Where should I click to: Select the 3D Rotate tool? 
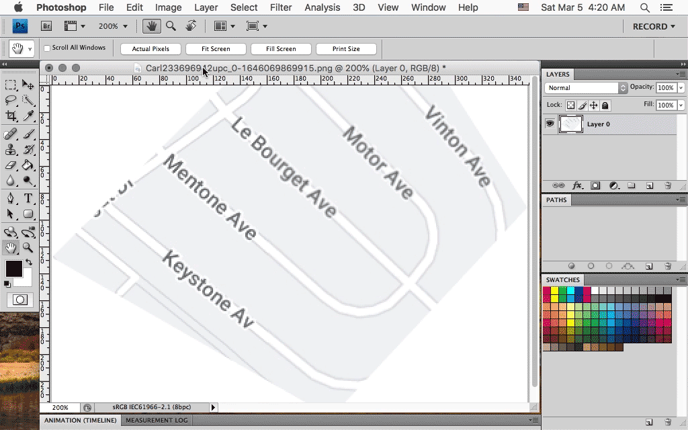[x=11, y=232]
